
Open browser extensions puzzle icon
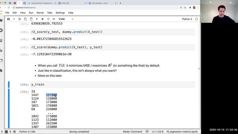(x=190, y=7)
